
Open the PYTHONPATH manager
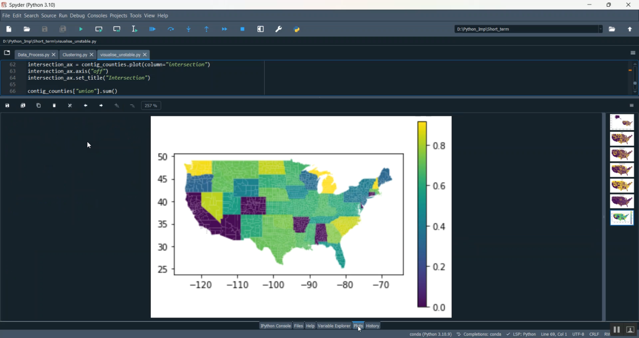[297, 29]
